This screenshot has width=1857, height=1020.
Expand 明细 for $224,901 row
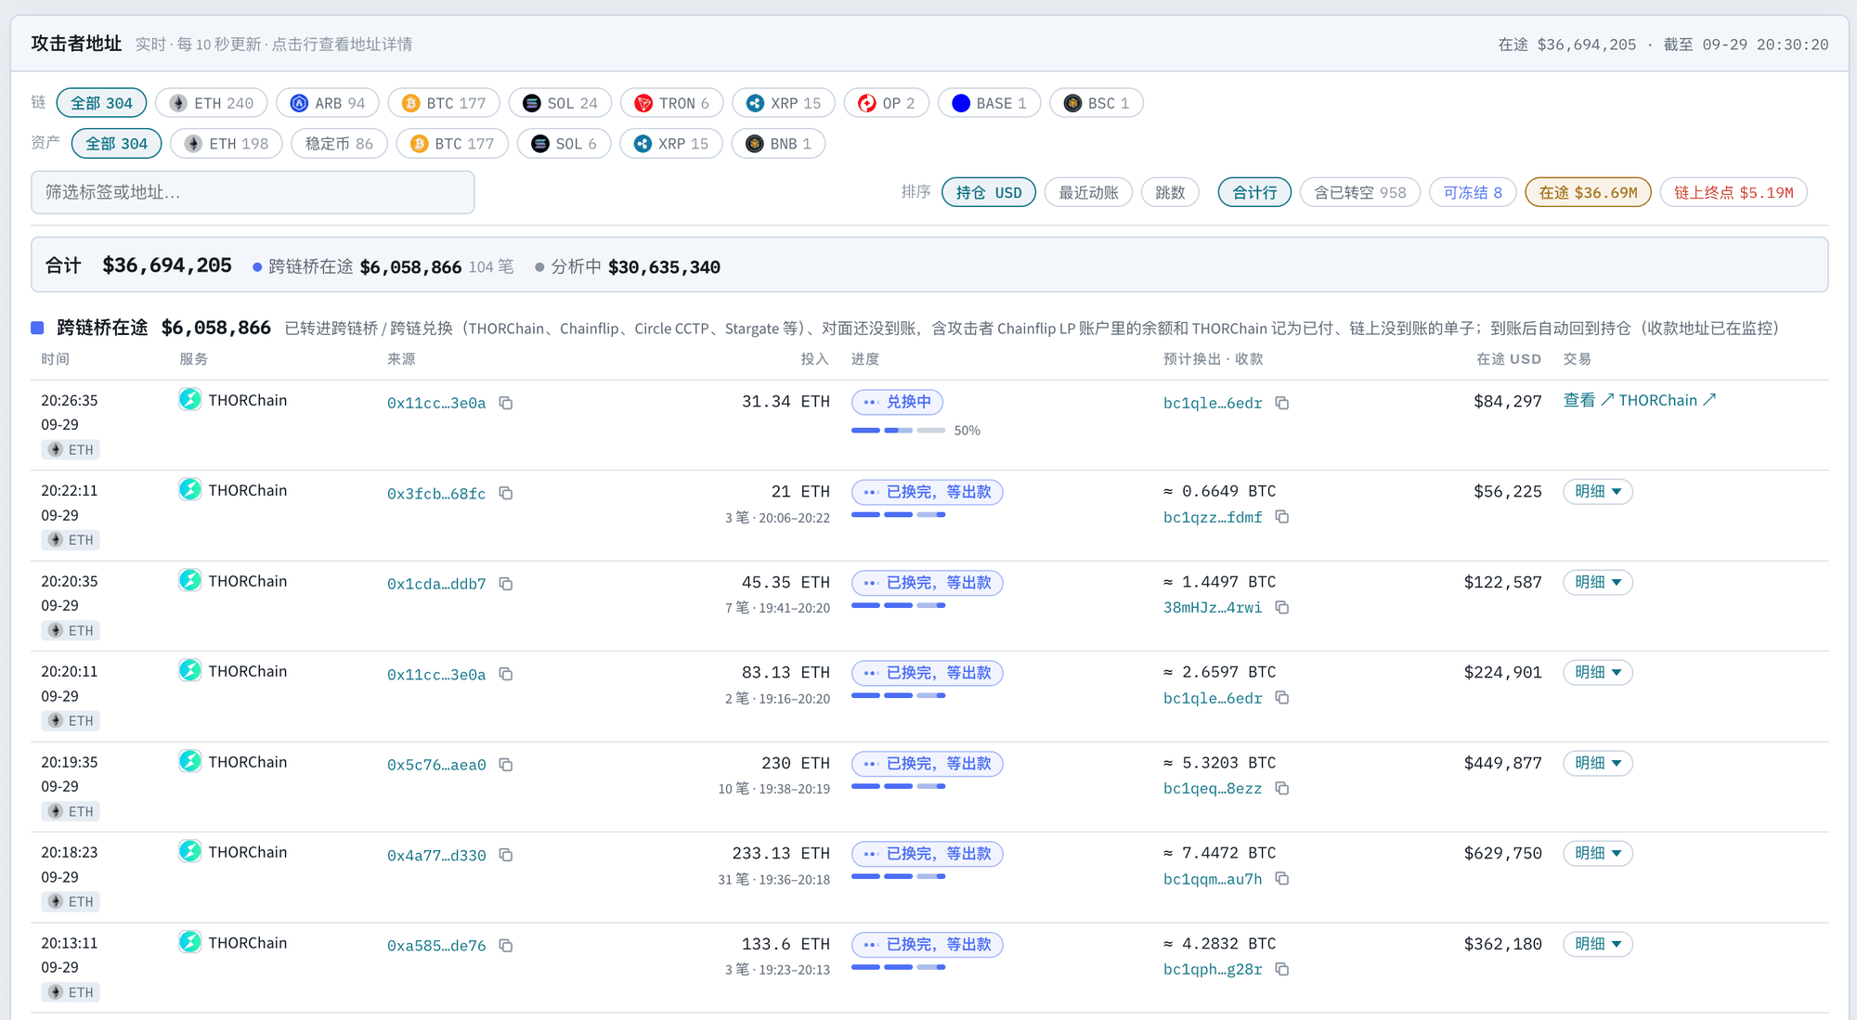[x=1598, y=672]
